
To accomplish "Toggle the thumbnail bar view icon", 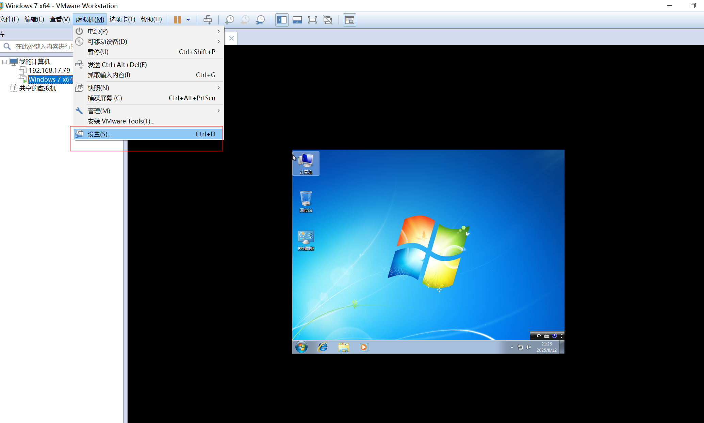I will pyautogui.click(x=297, y=20).
